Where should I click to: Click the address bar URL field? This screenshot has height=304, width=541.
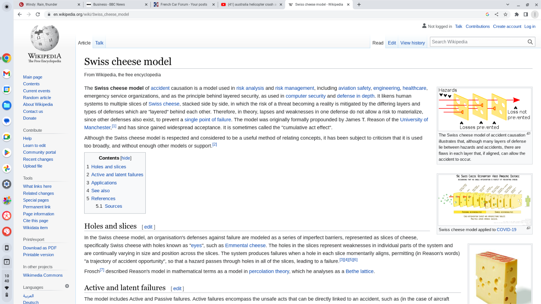pyautogui.click(x=264, y=14)
